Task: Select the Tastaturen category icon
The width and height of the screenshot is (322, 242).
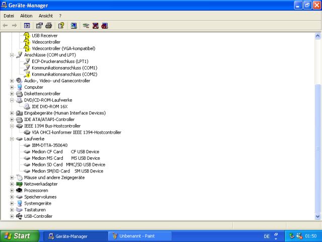Action: (19, 210)
